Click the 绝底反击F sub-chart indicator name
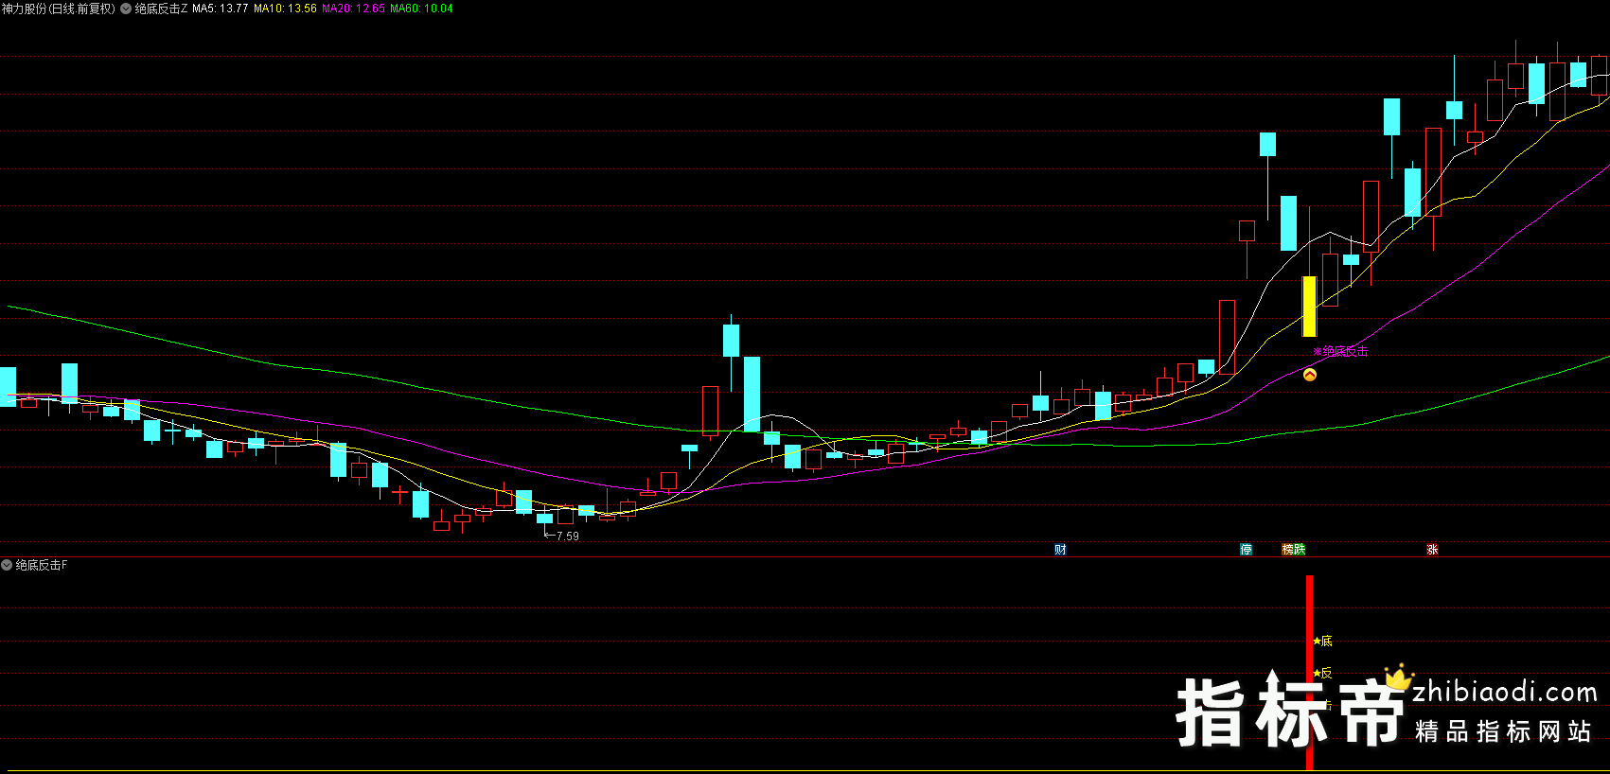Viewport: 1610px width, 774px height. (42, 565)
